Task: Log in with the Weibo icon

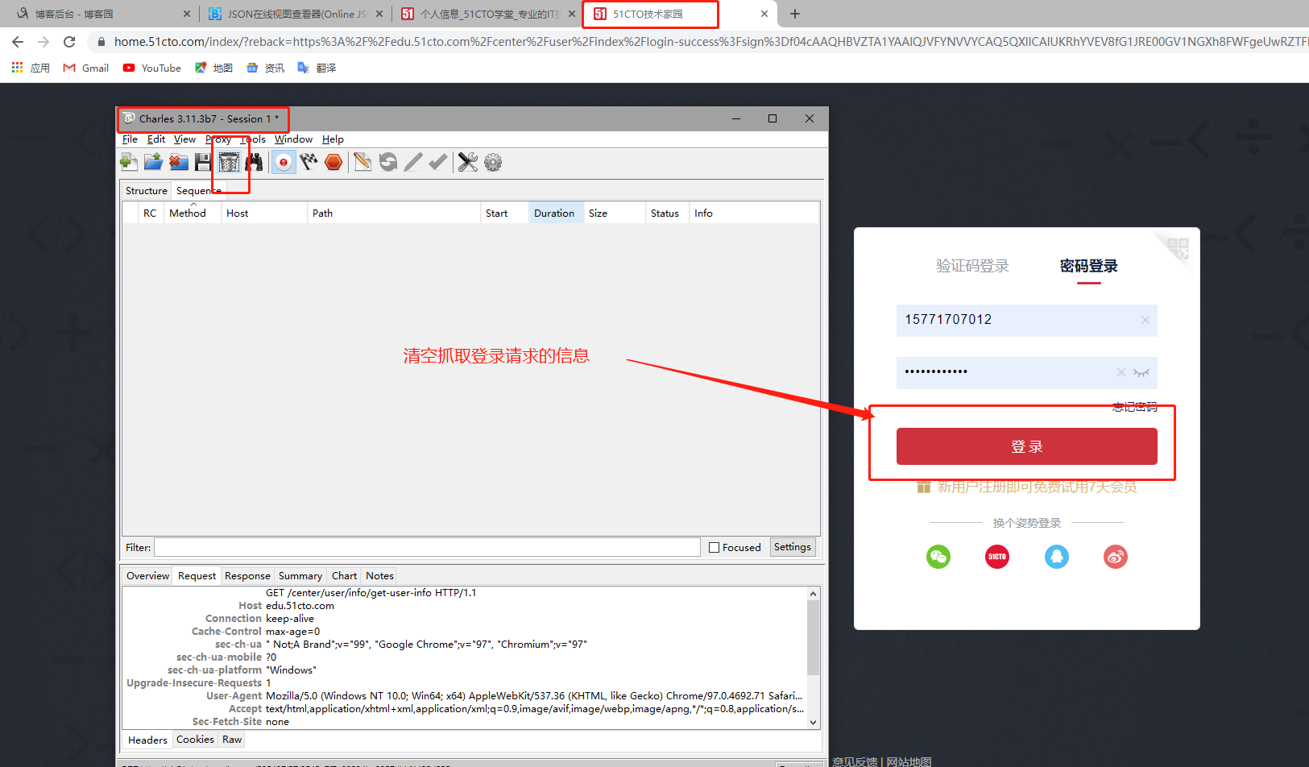Action: tap(1116, 557)
